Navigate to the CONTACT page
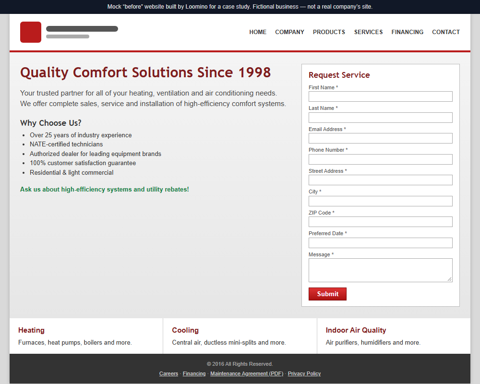The image size is (480, 384). tap(446, 32)
